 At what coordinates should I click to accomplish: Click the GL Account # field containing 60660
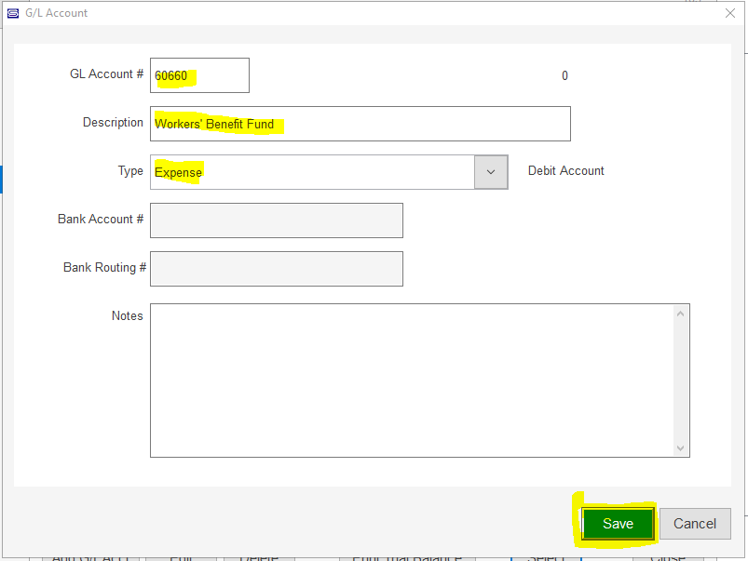pos(199,75)
